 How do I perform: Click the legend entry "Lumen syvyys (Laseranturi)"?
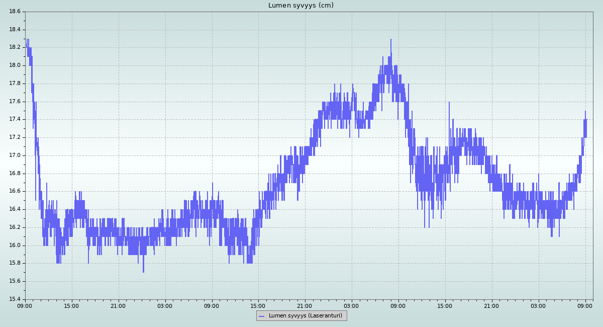[305, 316]
